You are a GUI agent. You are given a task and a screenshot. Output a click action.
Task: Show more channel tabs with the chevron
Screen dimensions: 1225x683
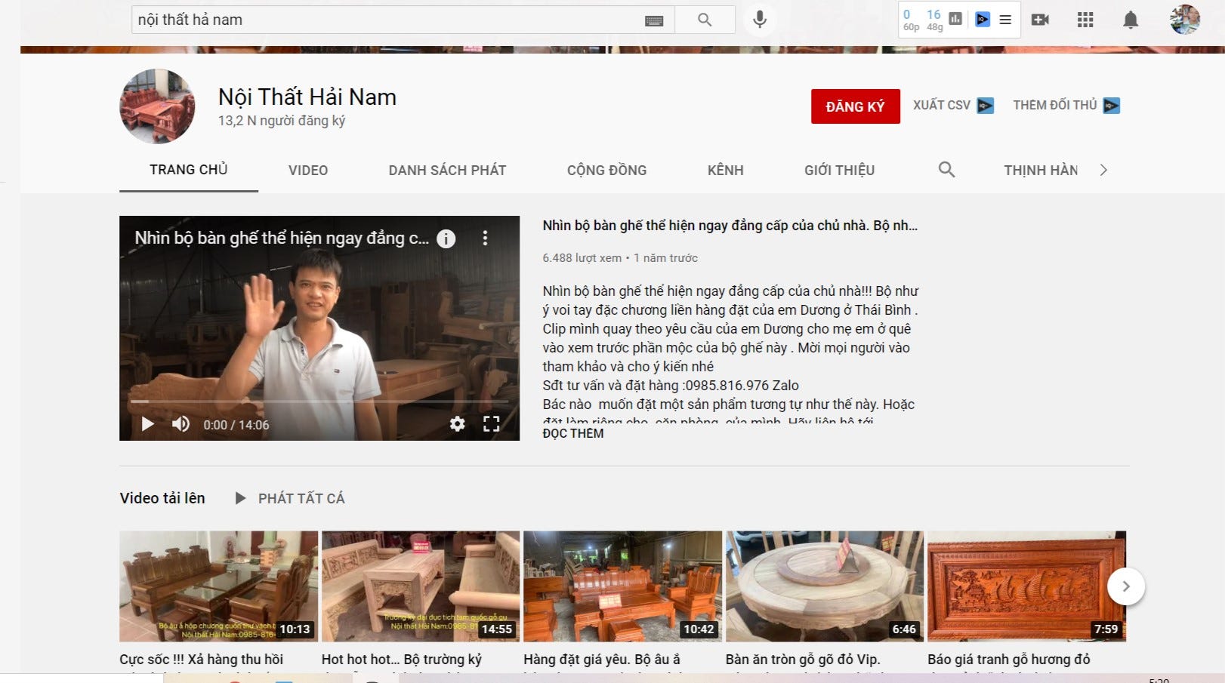(x=1103, y=170)
